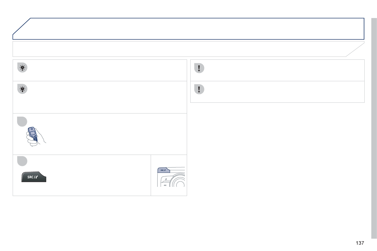Click the gray subtitle banner below the title
The image size is (377, 251).
click(x=184, y=49)
